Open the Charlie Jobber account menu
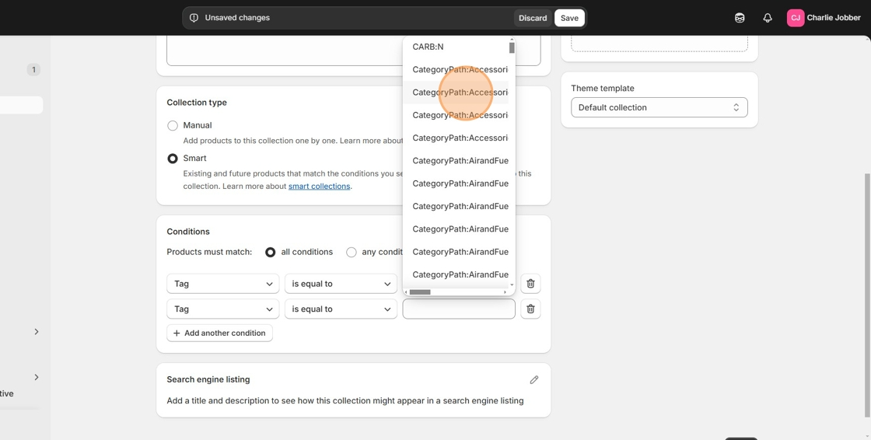The image size is (871, 440). pos(824,18)
